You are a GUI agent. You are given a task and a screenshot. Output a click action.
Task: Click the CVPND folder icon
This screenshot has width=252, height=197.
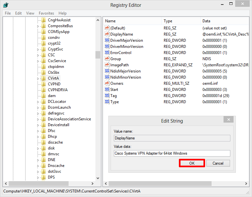point(43,84)
